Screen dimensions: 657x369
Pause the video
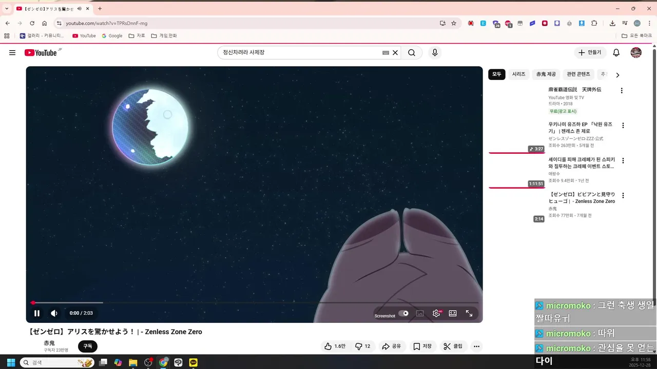[x=37, y=313]
